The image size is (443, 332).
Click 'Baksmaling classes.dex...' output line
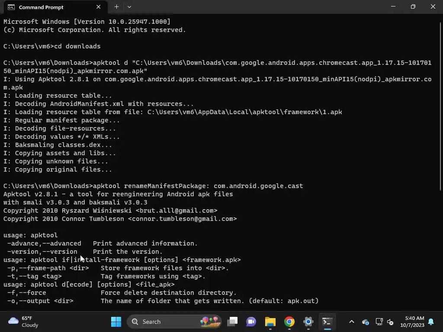(x=58, y=145)
